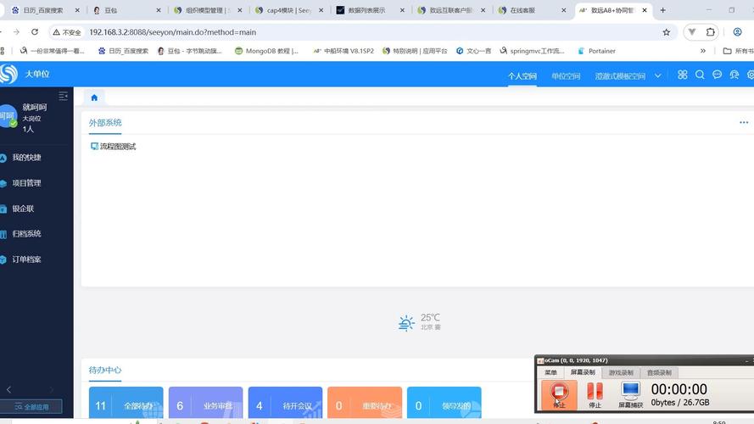
Task: Open the 外部系统 panel more options ellipsis
Action: pos(744,123)
